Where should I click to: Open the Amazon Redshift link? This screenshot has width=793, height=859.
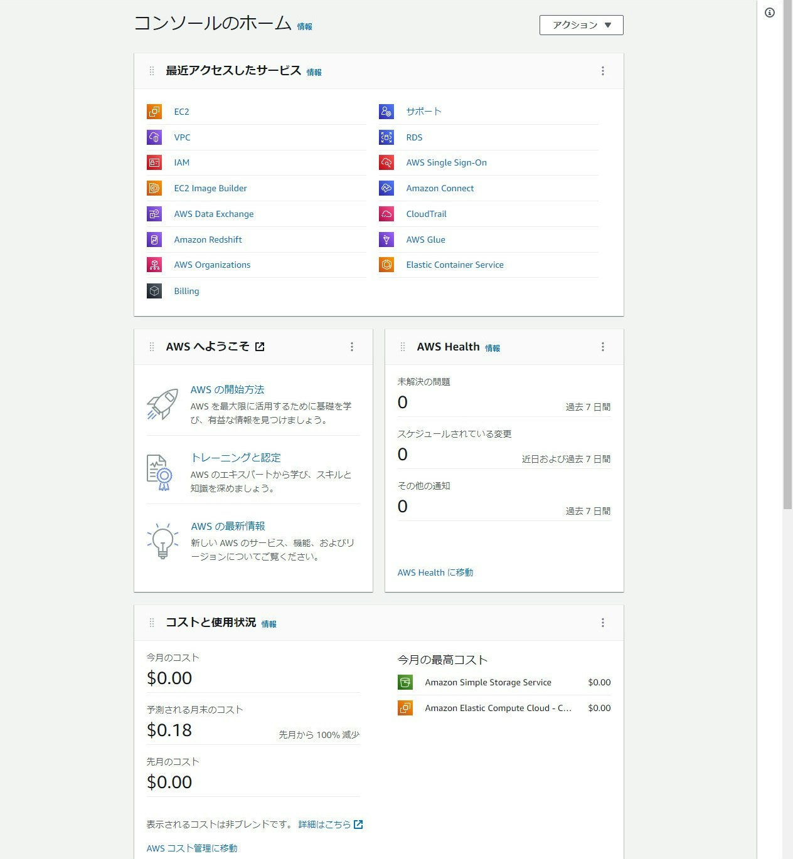point(208,240)
